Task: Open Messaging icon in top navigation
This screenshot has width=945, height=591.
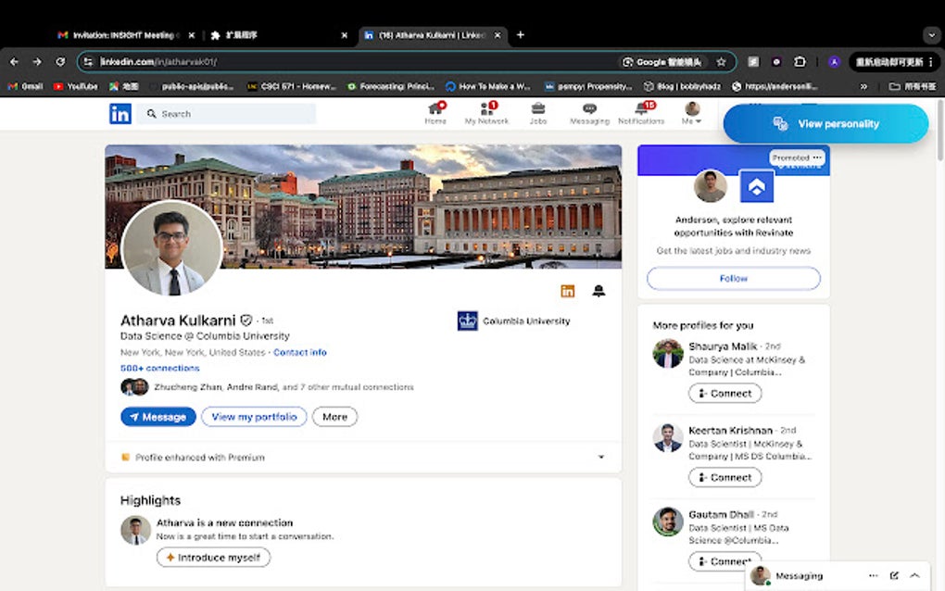Action: tap(589, 113)
